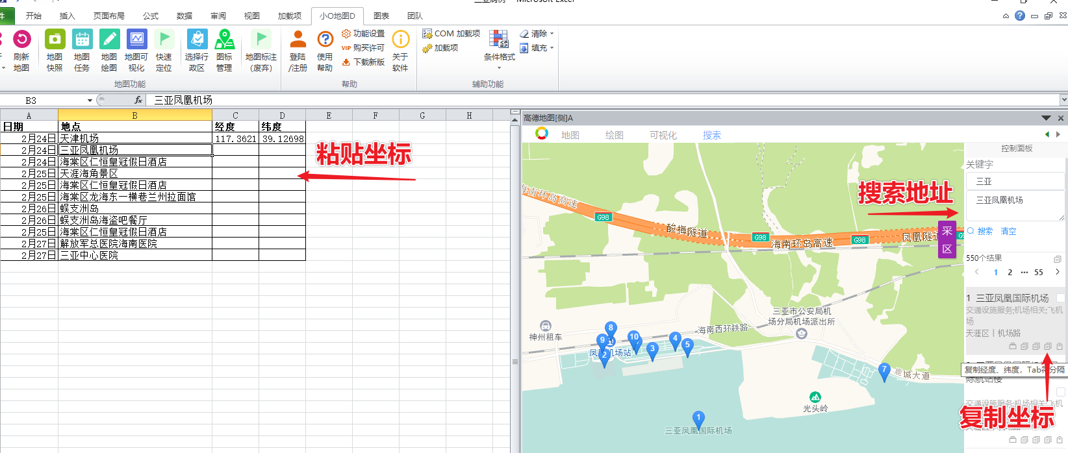Expand the name box dropdown
The width and height of the screenshot is (1068, 453).
pos(90,100)
